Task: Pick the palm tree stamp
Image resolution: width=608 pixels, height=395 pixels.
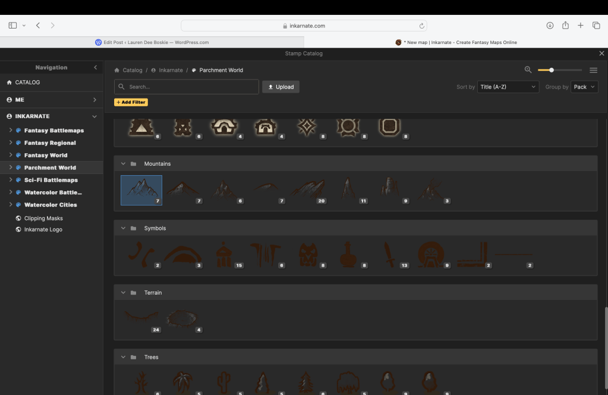Action: pyautogui.click(x=182, y=383)
